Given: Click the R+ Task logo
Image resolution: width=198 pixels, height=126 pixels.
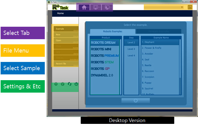Looking at the screenshot, I should tap(60, 7).
